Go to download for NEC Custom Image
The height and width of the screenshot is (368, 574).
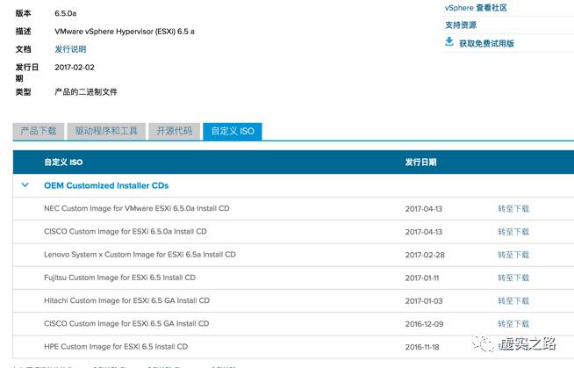513,209
